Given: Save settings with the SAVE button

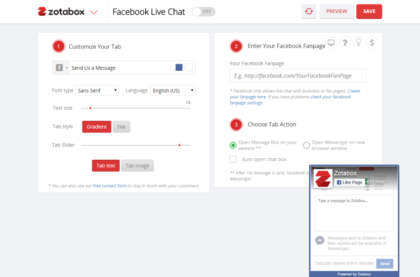Looking at the screenshot, I should pos(369,11).
